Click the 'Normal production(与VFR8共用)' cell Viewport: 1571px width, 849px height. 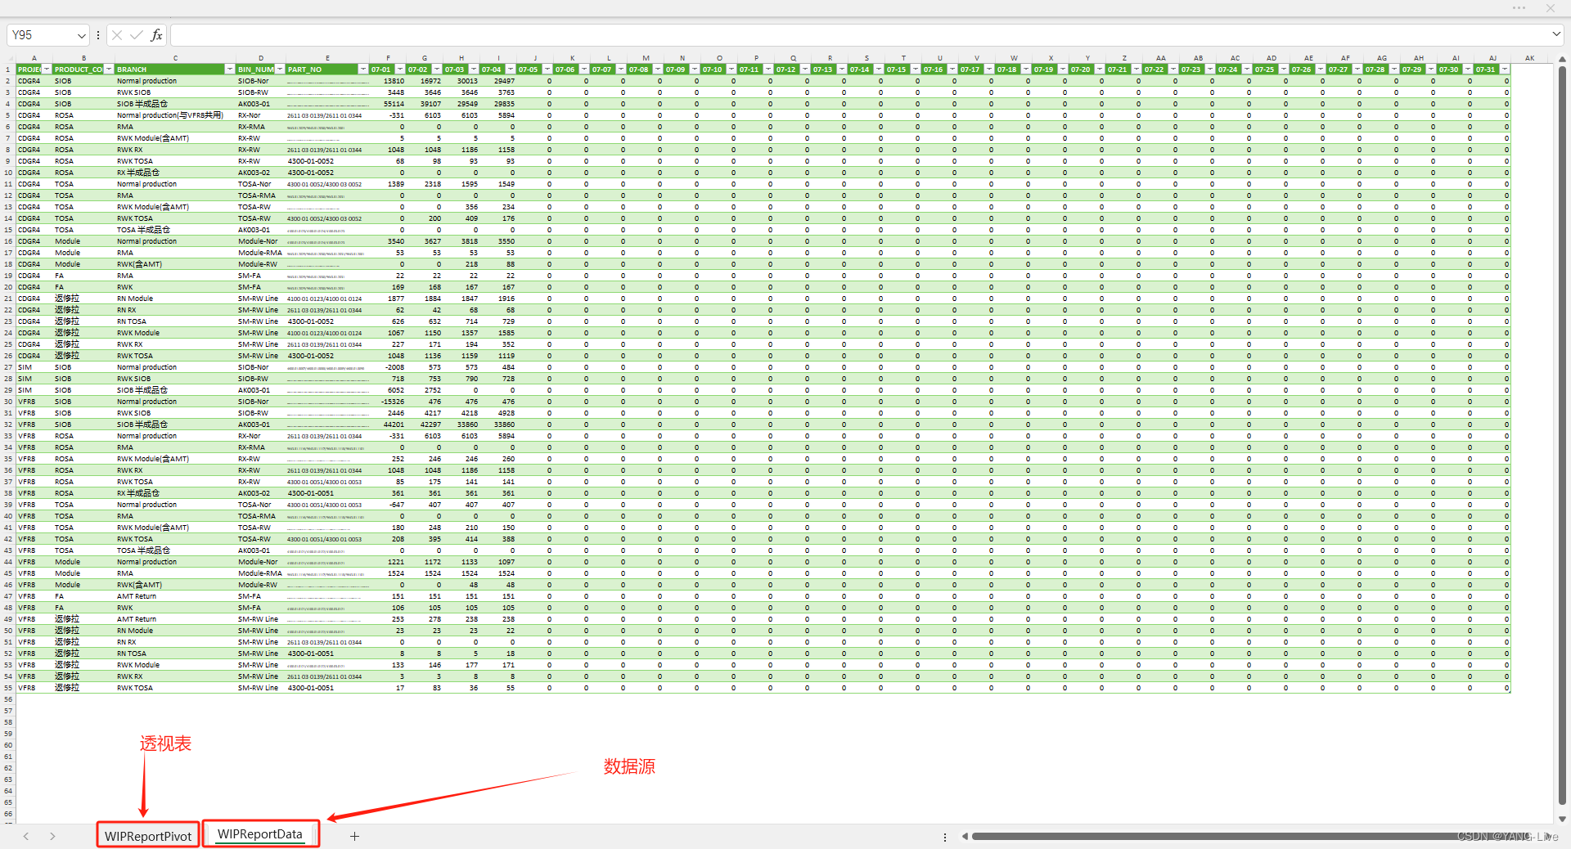point(175,115)
